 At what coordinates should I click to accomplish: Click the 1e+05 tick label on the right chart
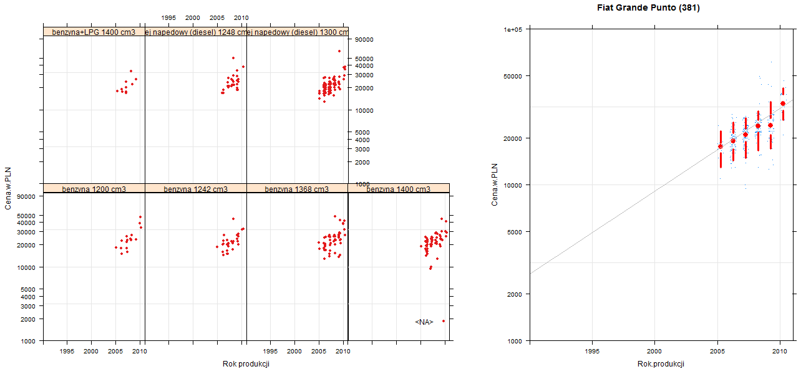(x=513, y=29)
